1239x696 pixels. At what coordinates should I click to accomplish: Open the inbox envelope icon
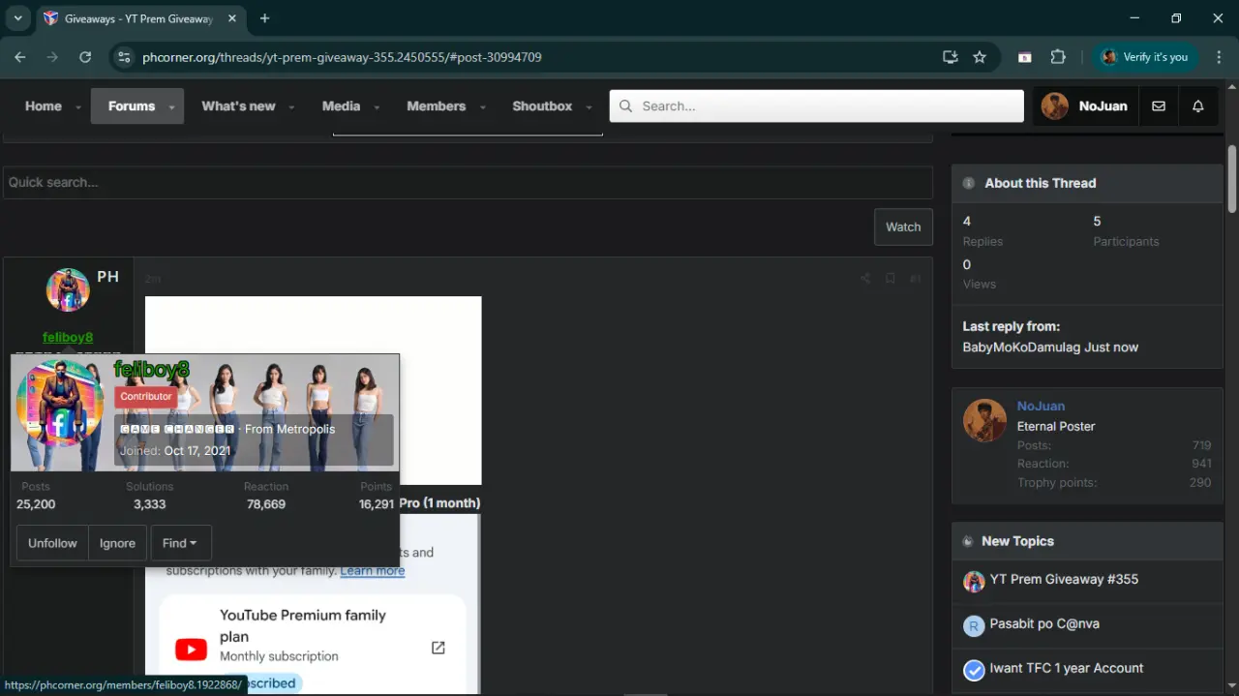1159,106
